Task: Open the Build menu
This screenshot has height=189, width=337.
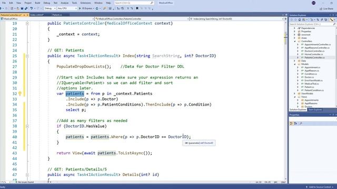Action: point(37,3)
